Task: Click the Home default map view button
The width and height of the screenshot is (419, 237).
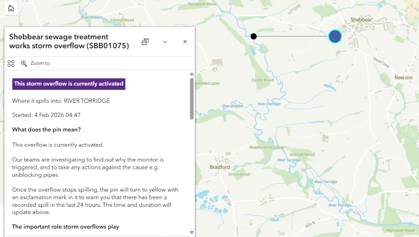Action: [x=11, y=8]
